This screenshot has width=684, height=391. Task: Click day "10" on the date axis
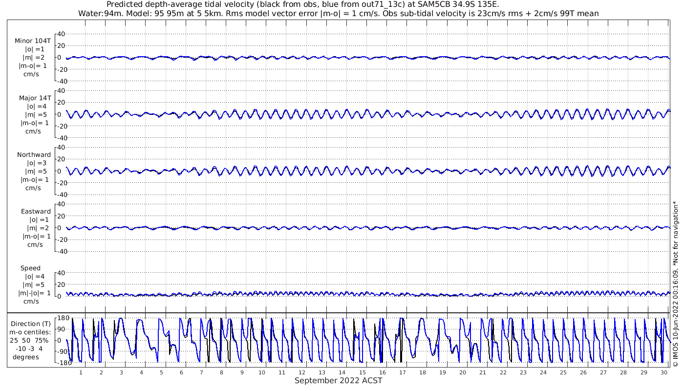[262, 372]
